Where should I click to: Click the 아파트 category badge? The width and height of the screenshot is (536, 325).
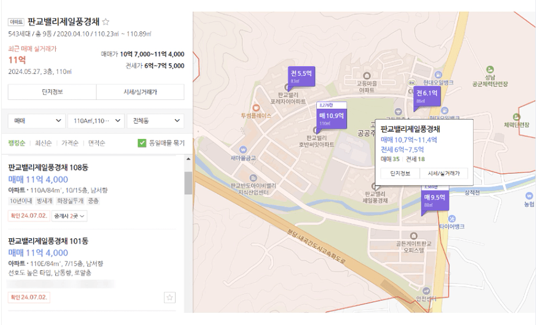click(x=16, y=22)
